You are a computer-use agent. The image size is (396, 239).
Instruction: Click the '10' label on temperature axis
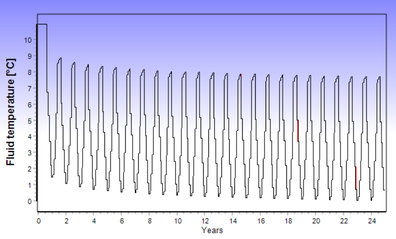(28, 40)
